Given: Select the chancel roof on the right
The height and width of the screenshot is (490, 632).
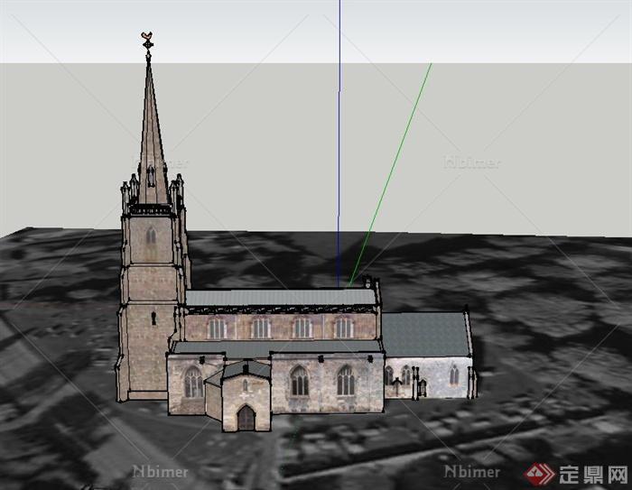Looking at the screenshot, I should coord(425,335).
